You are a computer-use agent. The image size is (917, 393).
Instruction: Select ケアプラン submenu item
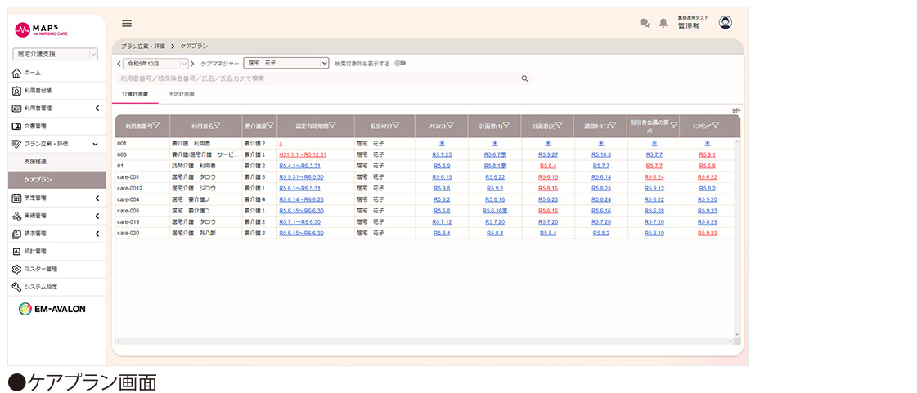pos(56,180)
